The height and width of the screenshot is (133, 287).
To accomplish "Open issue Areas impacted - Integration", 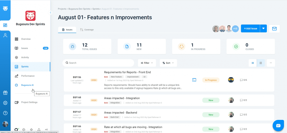I will [122, 98].
